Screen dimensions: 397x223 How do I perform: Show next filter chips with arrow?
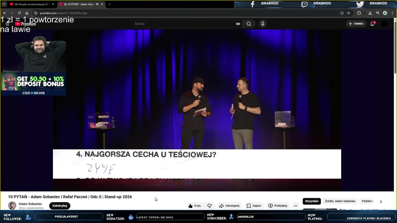coord(381,201)
